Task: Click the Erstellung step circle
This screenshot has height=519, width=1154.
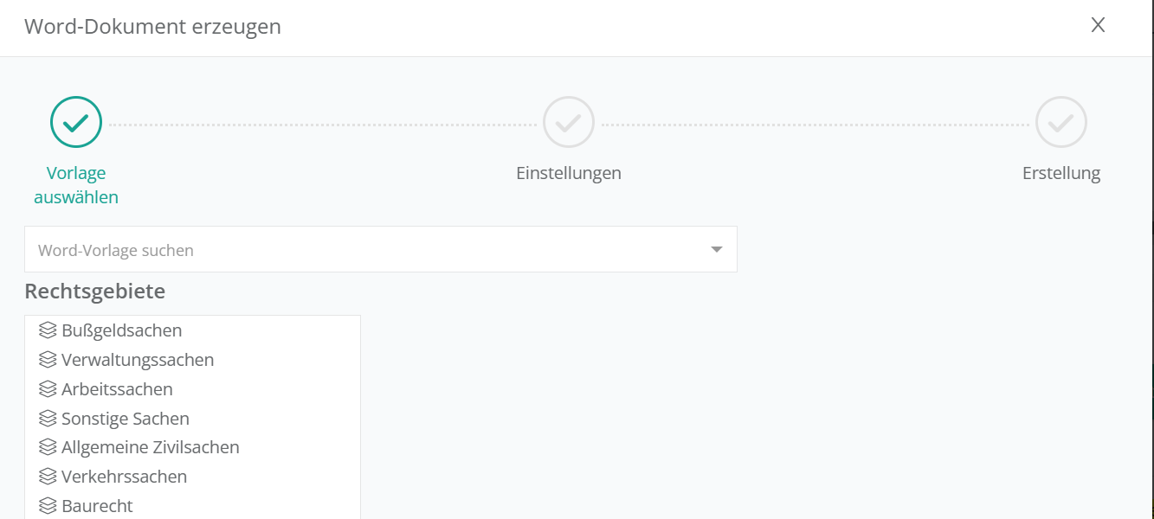Action: (x=1061, y=122)
